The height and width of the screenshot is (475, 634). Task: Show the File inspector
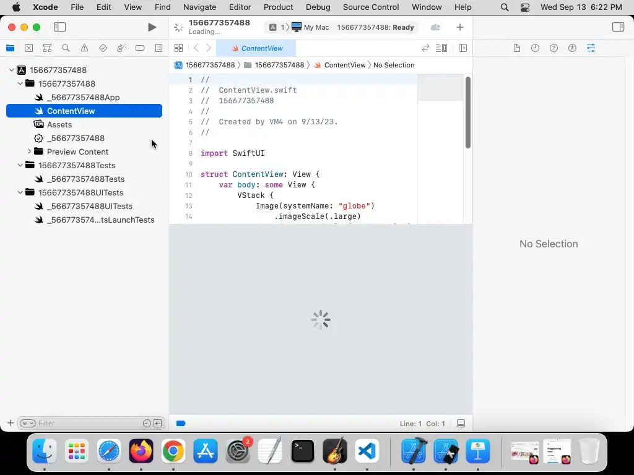click(x=517, y=48)
